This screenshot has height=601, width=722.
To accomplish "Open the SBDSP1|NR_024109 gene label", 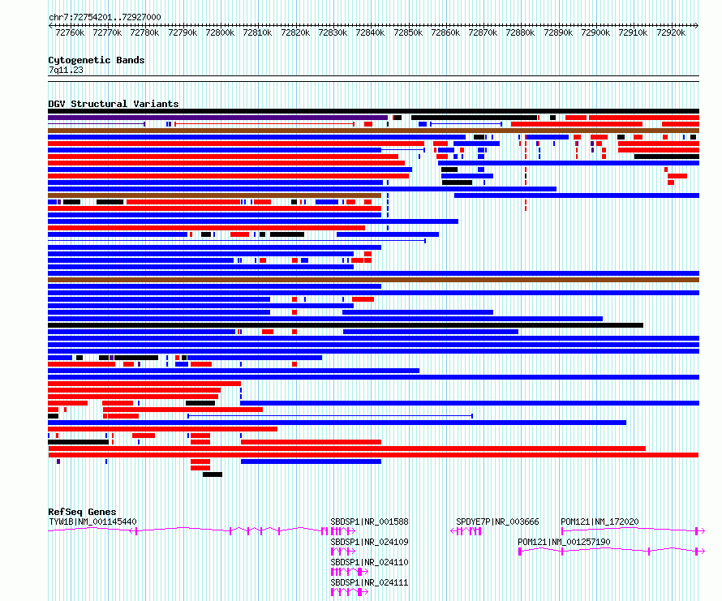I will tap(369, 542).
